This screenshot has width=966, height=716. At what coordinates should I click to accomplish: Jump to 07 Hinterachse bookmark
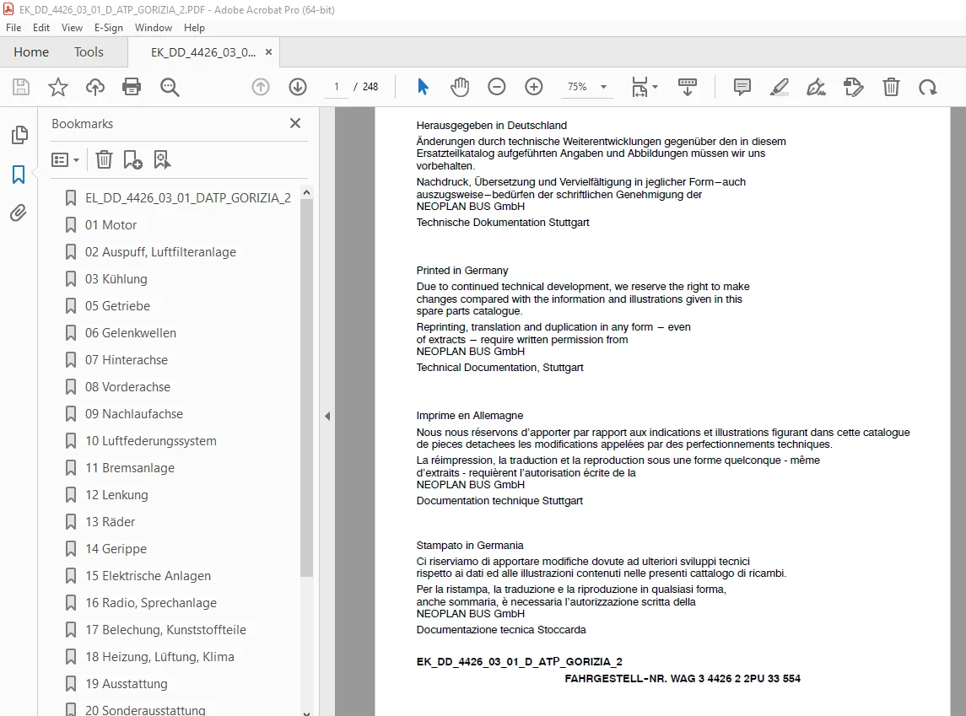pyautogui.click(x=127, y=360)
